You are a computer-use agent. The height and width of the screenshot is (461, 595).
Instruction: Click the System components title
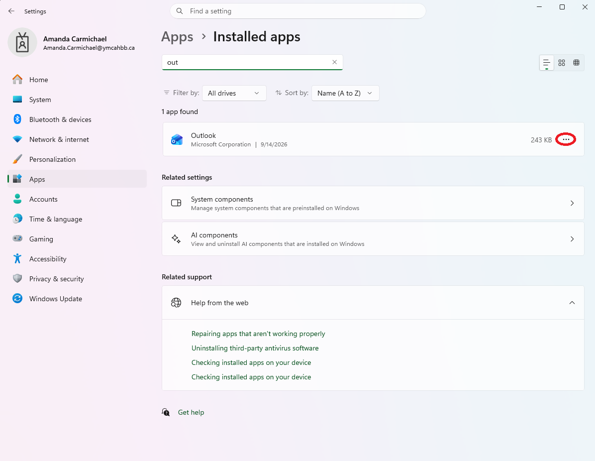point(221,199)
